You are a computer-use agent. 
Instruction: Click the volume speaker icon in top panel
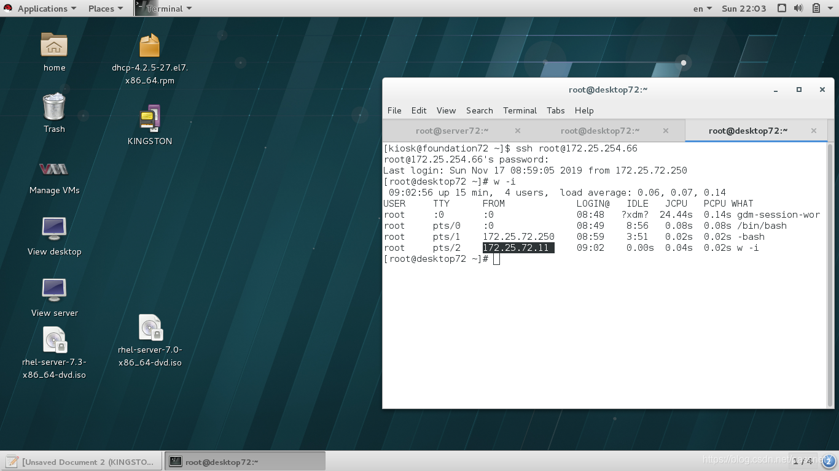(798, 9)
